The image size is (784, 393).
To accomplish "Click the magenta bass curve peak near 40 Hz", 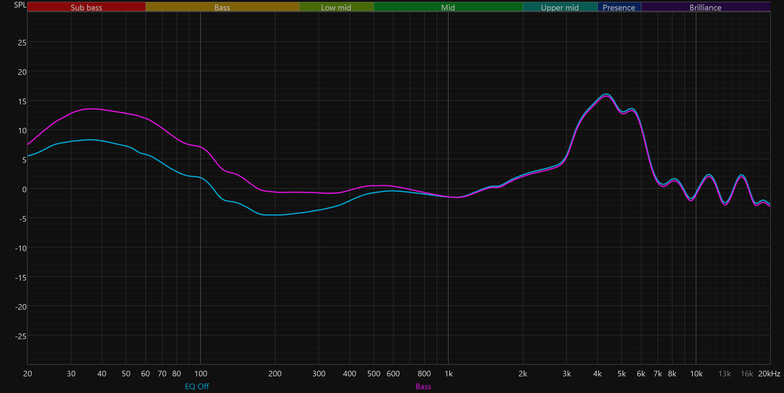I will pos(91,109).
